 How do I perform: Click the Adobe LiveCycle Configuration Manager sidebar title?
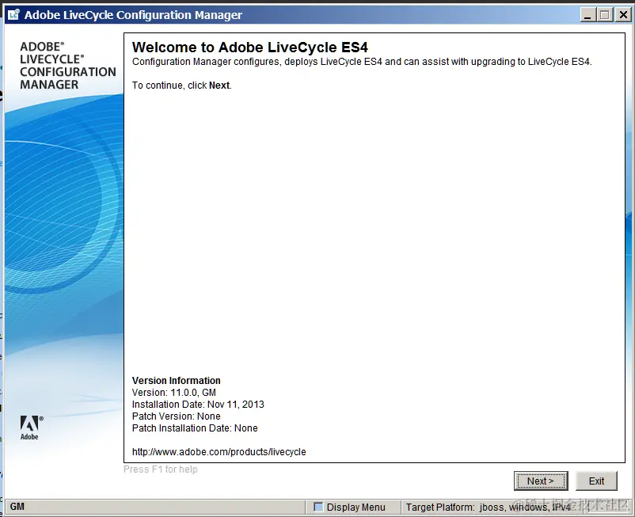pyautogui.click(x=67, y=65)
